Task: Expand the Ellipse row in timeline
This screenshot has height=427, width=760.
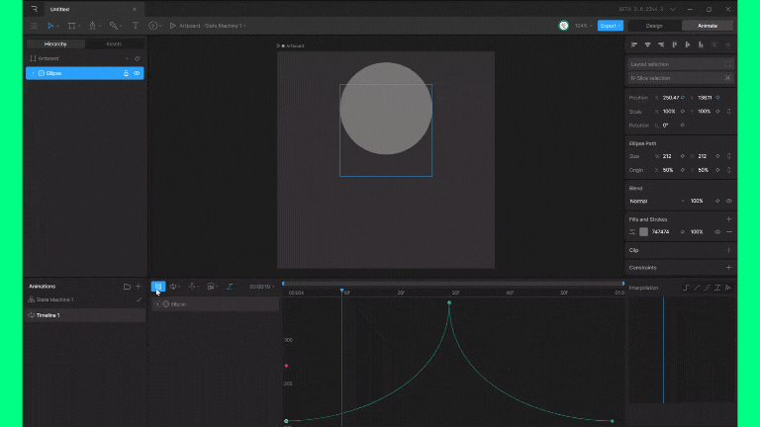Action: (x=157, y=304)
